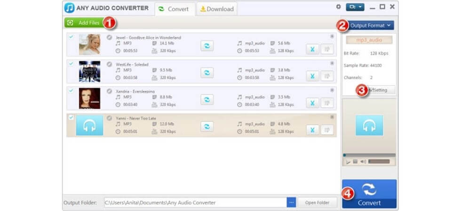Browse output folder with the blue dots button
The image size is (461, 211).
click(291, 203)
